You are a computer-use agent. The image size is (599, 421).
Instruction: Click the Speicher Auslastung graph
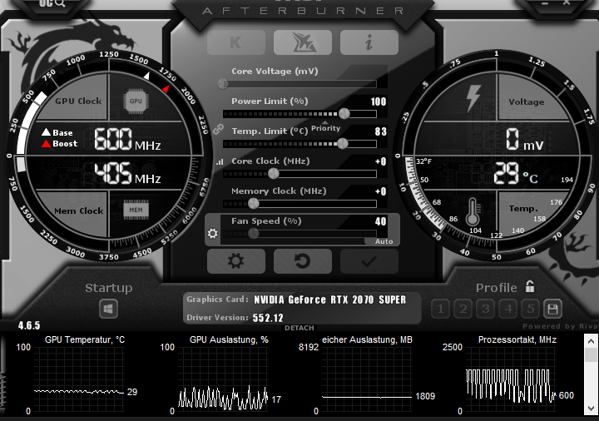pyautogui.click(x=367, y=379)
